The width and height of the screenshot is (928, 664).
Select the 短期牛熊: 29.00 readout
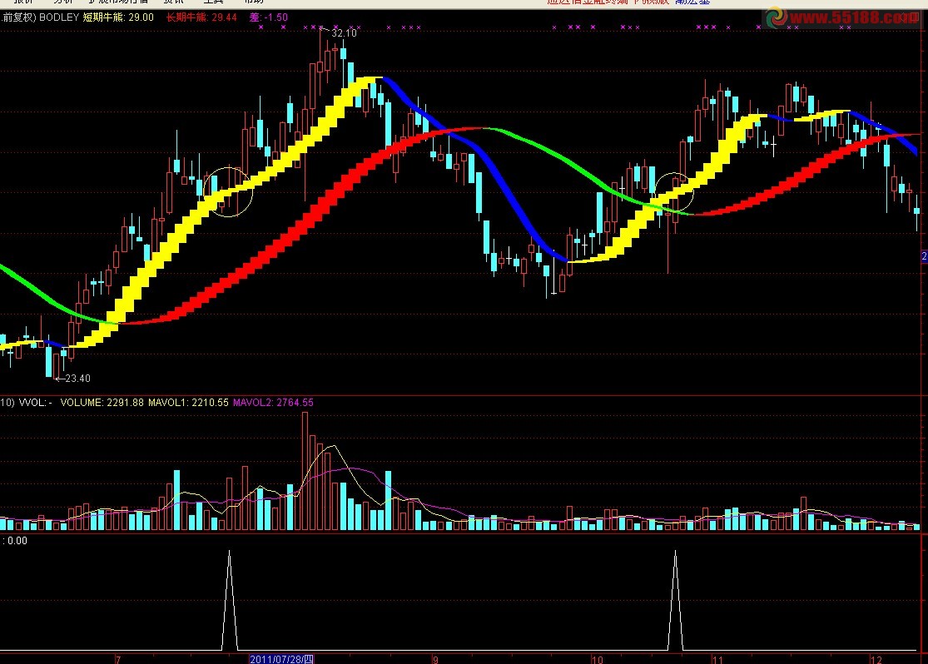[x=118, y=17]
